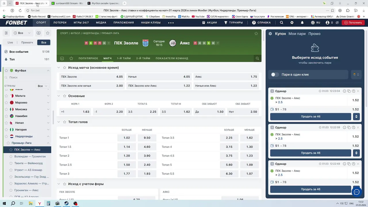Open Турниры trophy section
The image size is (368, 207).
[x=233, y=23]
